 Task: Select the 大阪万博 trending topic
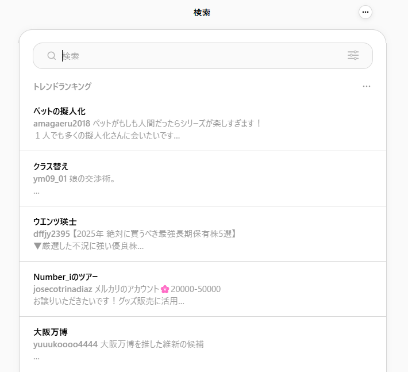[203, 344]
